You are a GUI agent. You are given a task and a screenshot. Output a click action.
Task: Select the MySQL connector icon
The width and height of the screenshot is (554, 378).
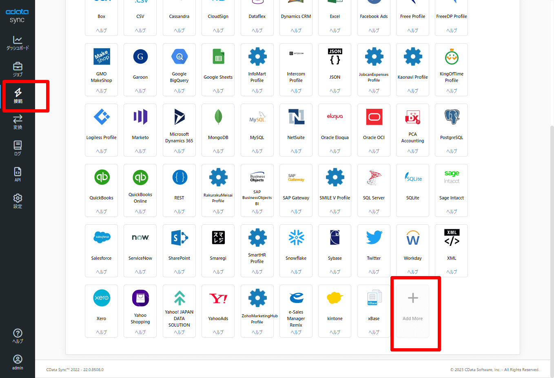pyautogui.click(x=257, y=117)
